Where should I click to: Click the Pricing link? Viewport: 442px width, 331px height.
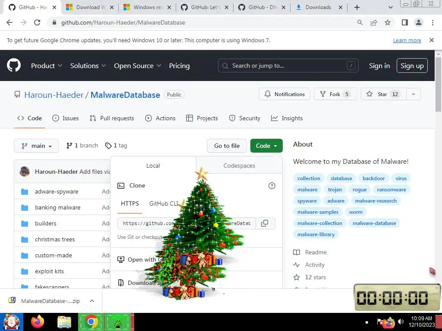pyautogui.click(x=179, y=66)
